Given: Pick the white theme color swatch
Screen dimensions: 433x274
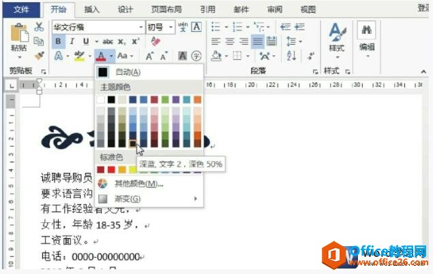Looking at the screenshot, I should point(100,100).
